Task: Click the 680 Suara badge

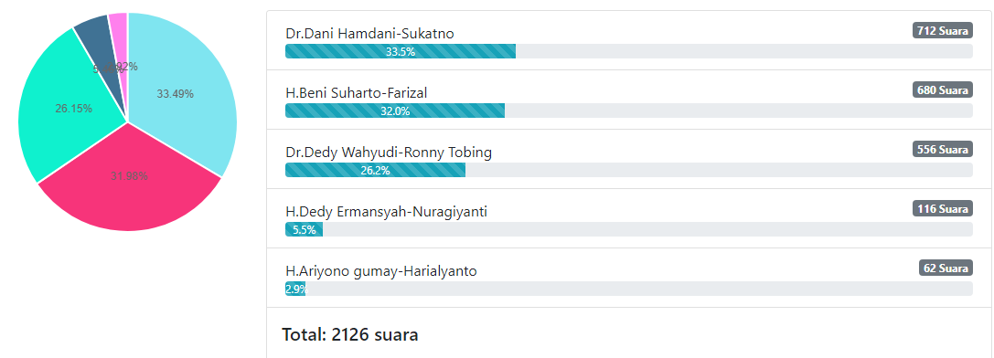Action: coord(943,90)
